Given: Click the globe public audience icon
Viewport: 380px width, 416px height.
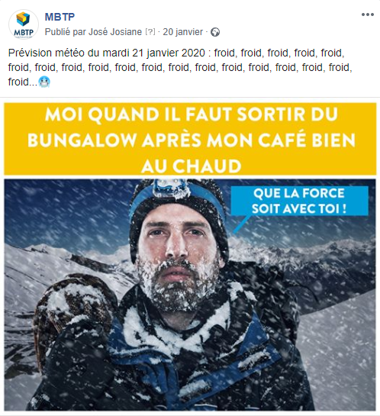Looking at the screenshot, I should [215, 32].
